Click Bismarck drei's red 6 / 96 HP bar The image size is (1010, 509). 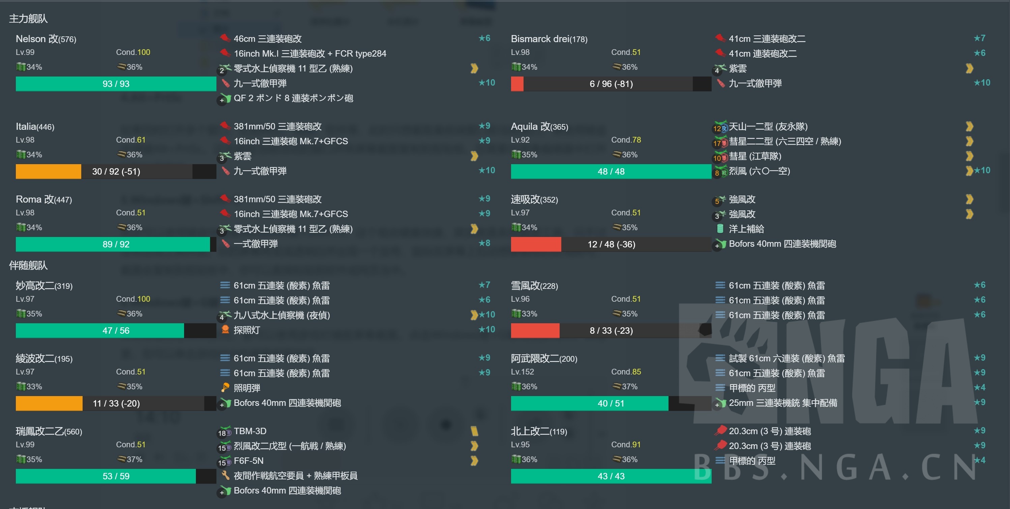click(x=611, y=84)
